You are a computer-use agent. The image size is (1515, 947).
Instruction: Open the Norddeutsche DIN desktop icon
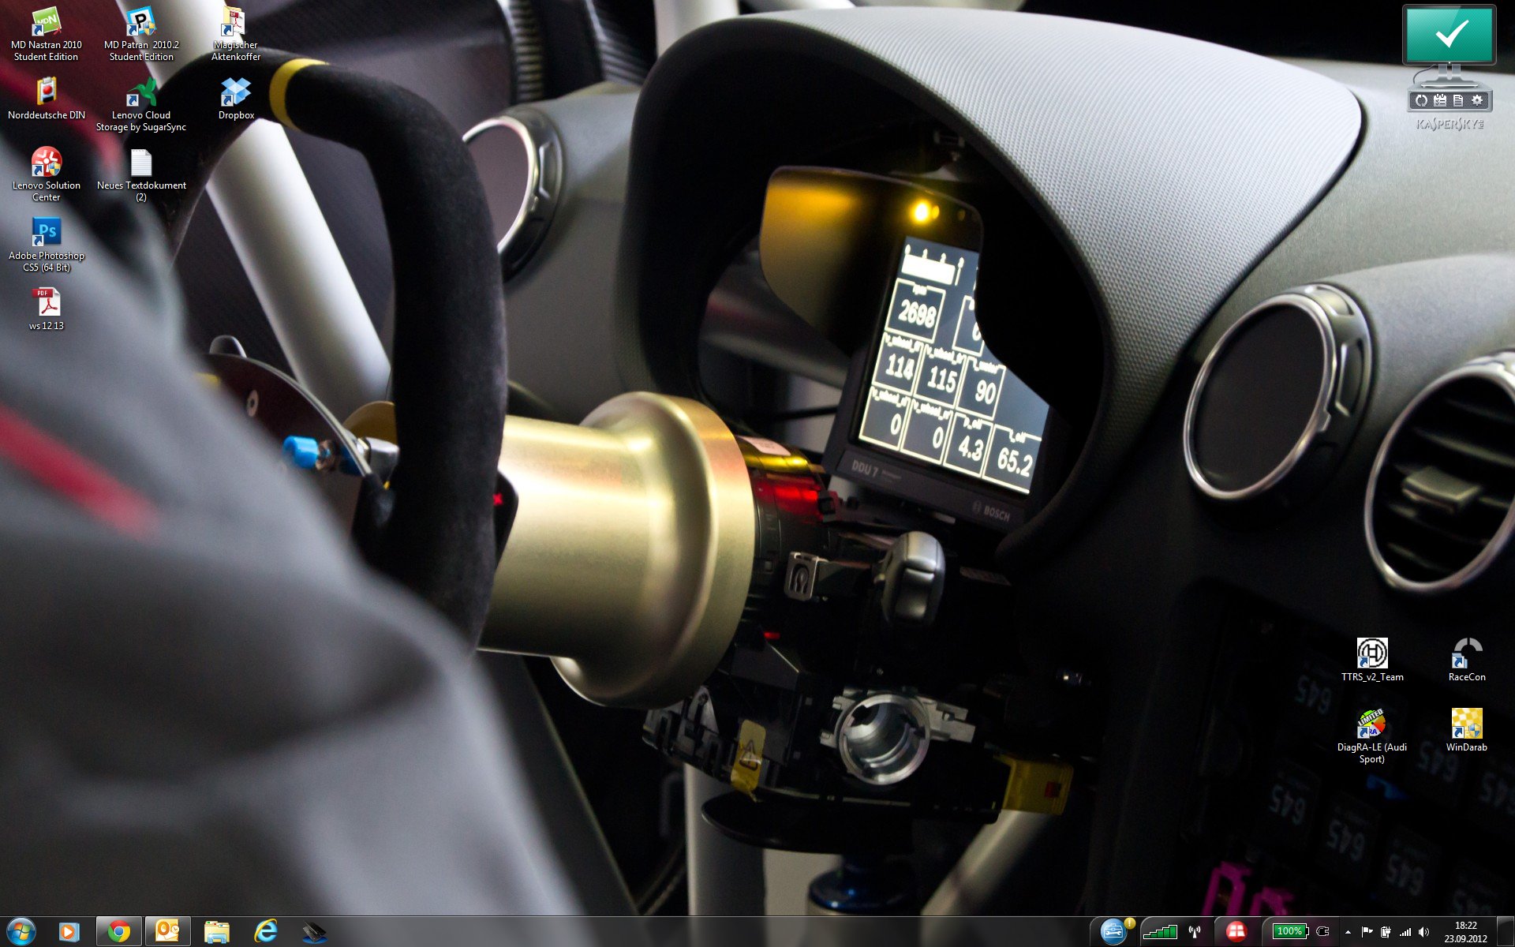[x=47, y=99]
